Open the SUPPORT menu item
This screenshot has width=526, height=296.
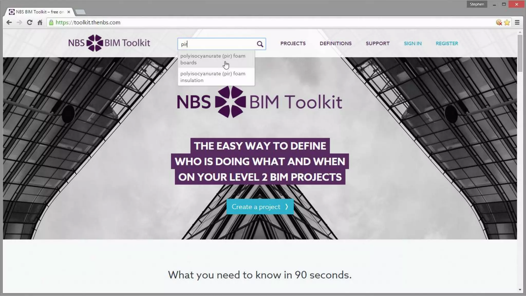[x=378, y=43]
